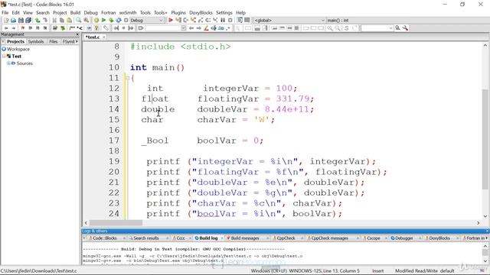Click the Replace icon in toolbar
The width and height of the screenshot is (490, 275).
click(86, 21)
